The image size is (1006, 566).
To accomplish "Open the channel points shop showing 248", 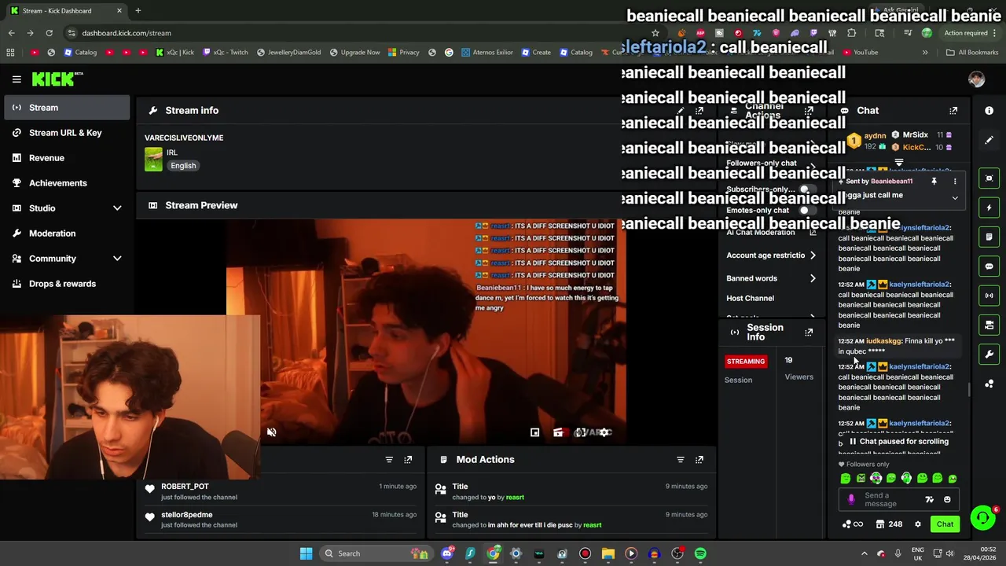I will tap(889, 524).
